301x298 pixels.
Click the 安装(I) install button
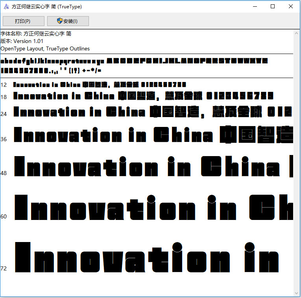point(68,21)
